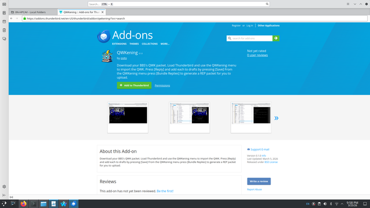This screenshot has width=370, height=208.
Task: Click magnifier icon in global search bar
Action: click(x=267, y=4)
